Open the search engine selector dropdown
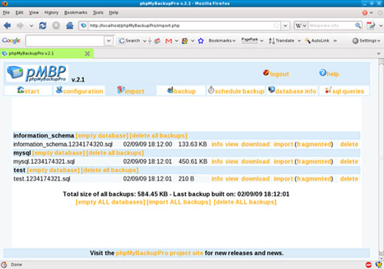384x269 pixels. point(300,25)
